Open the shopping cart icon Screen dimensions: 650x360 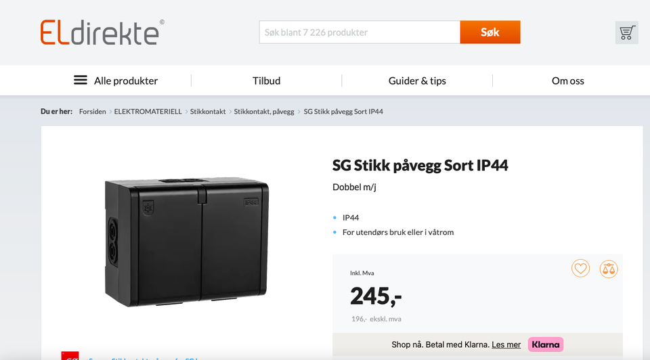pyautogui.click(x=626, y=32)
